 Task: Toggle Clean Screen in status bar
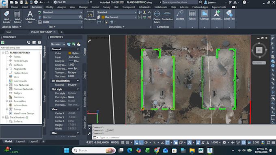[x=268, y=142]
